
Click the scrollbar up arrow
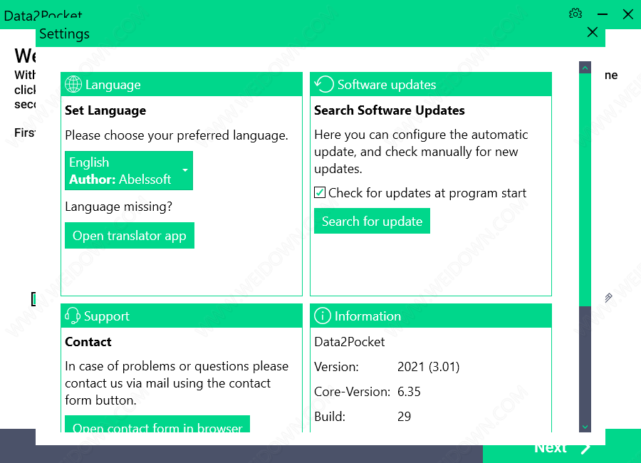pos(585,68)
